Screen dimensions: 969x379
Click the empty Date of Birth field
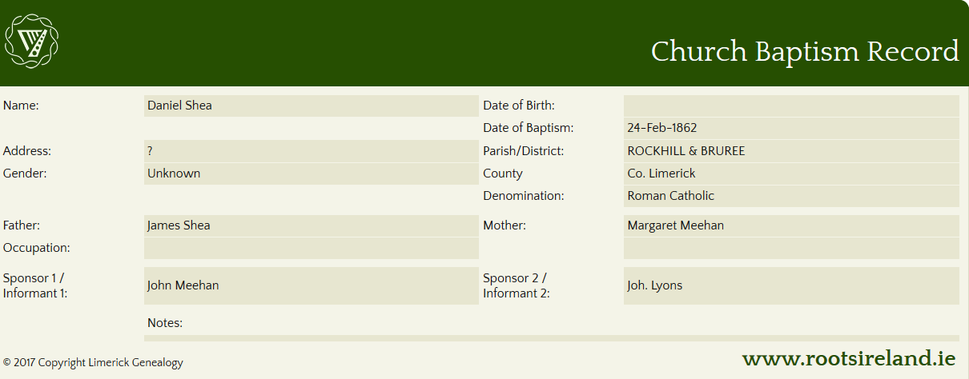[x=791, y=106]
